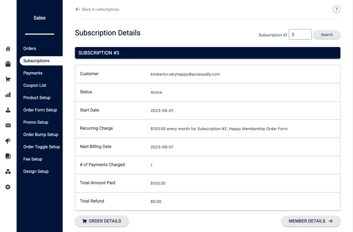
Task: Open the home dashboard icon
Action: point(8,49)
